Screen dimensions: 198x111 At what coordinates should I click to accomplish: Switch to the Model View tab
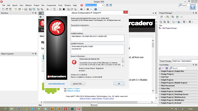point(177,61)
